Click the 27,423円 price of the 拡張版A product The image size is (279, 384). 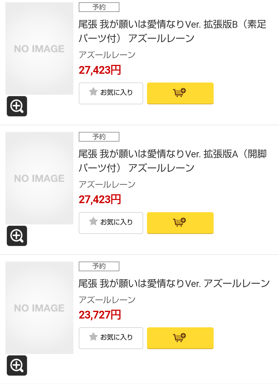[x=100, y=200]
